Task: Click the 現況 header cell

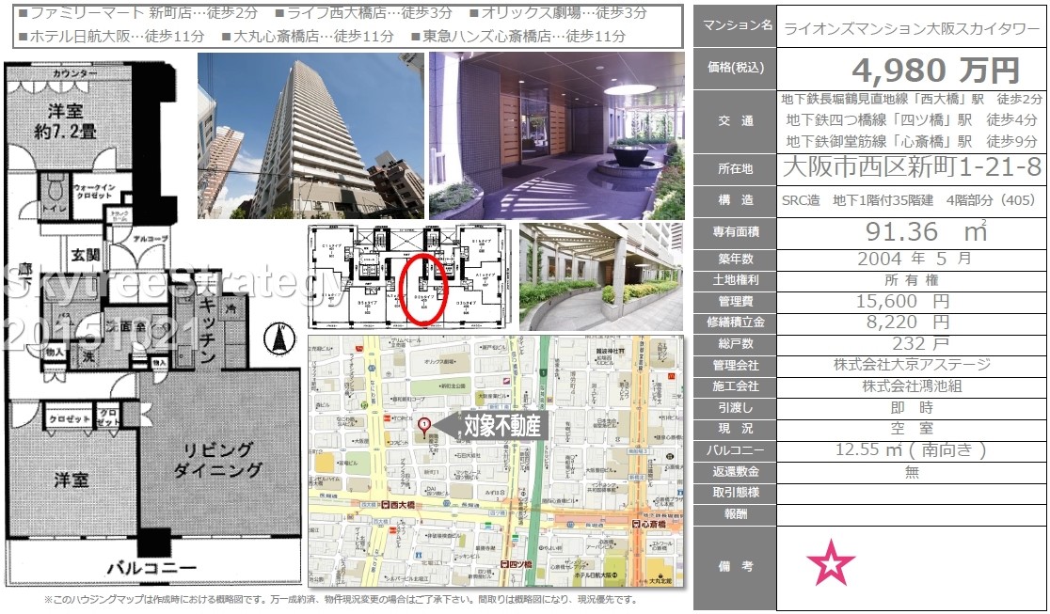Action: click(735, 429)
